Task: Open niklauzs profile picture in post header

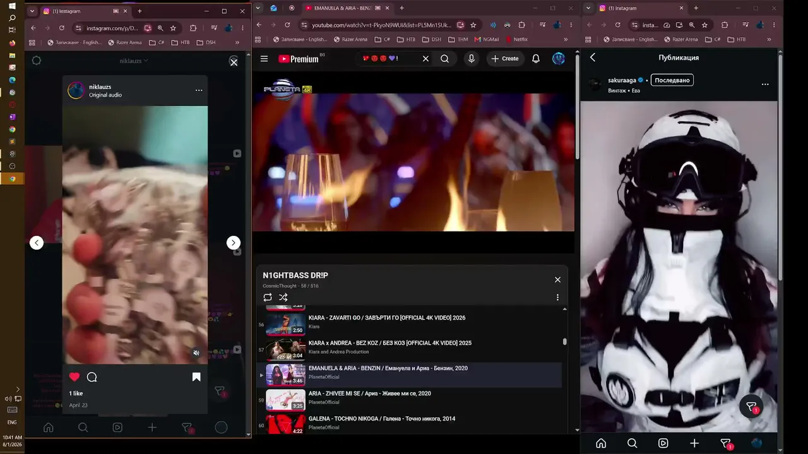Action: pyautogui.click(x=76, y=90)
